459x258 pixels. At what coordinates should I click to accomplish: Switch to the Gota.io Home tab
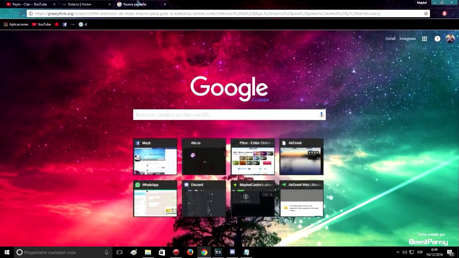[85, 4]
